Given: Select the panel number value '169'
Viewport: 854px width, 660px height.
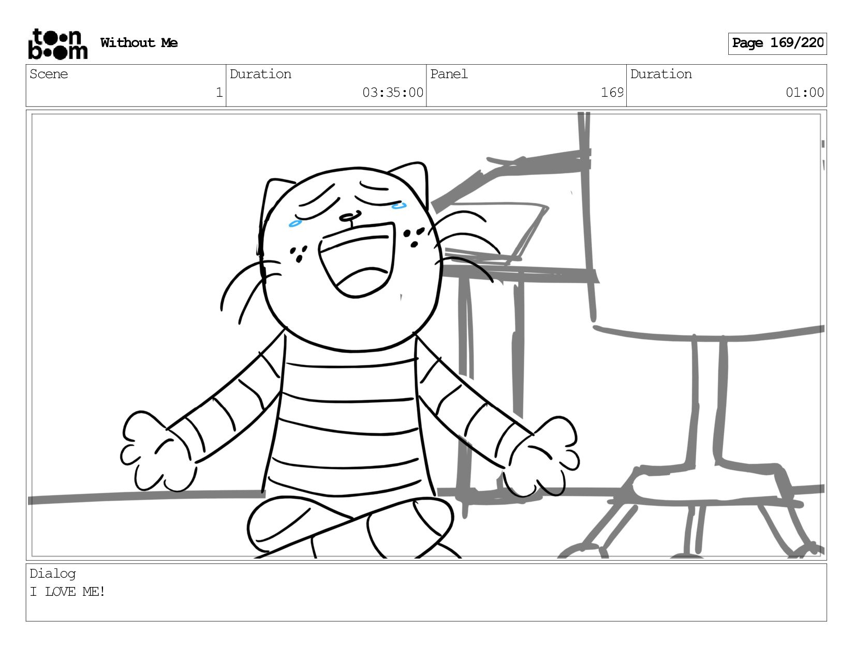Looking at the screenshot, I should 612,93.
